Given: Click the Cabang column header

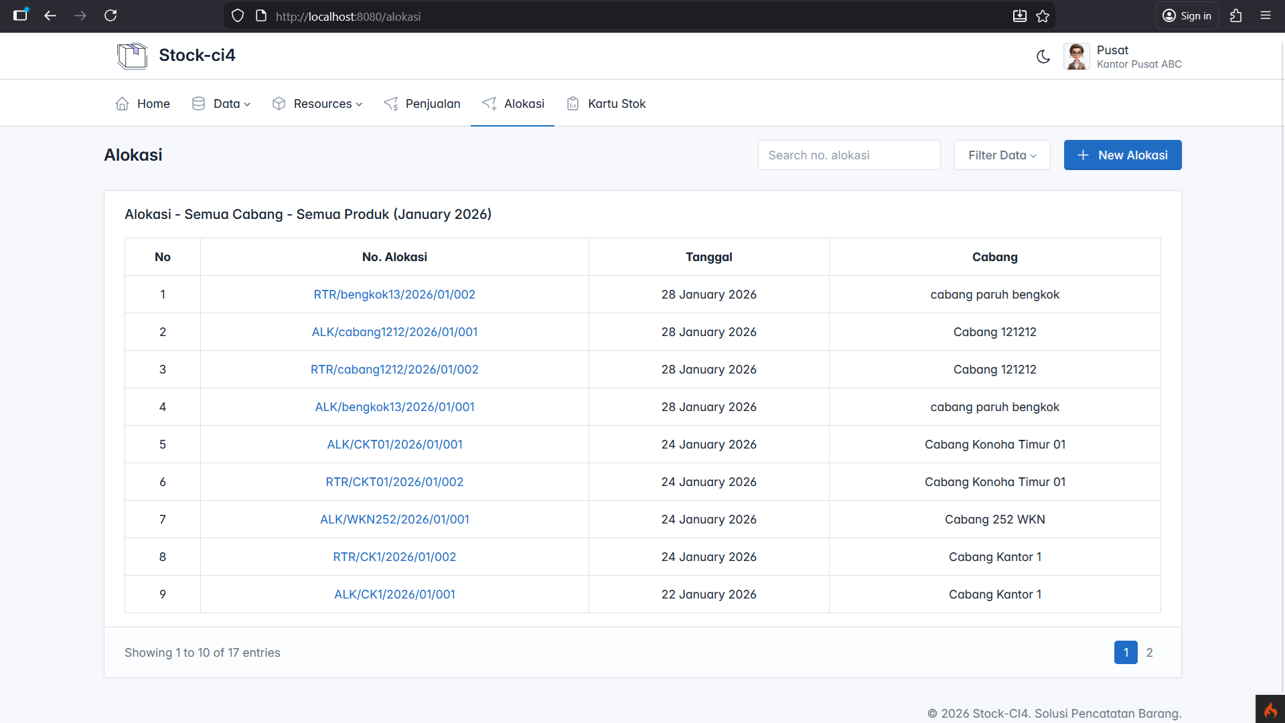Looking at the screenshot, I should click(x=994, y=257).
